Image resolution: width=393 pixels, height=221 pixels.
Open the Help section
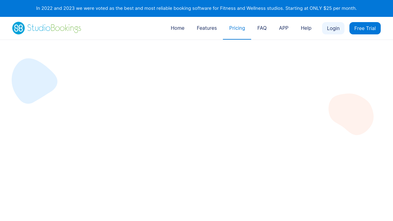306,28
